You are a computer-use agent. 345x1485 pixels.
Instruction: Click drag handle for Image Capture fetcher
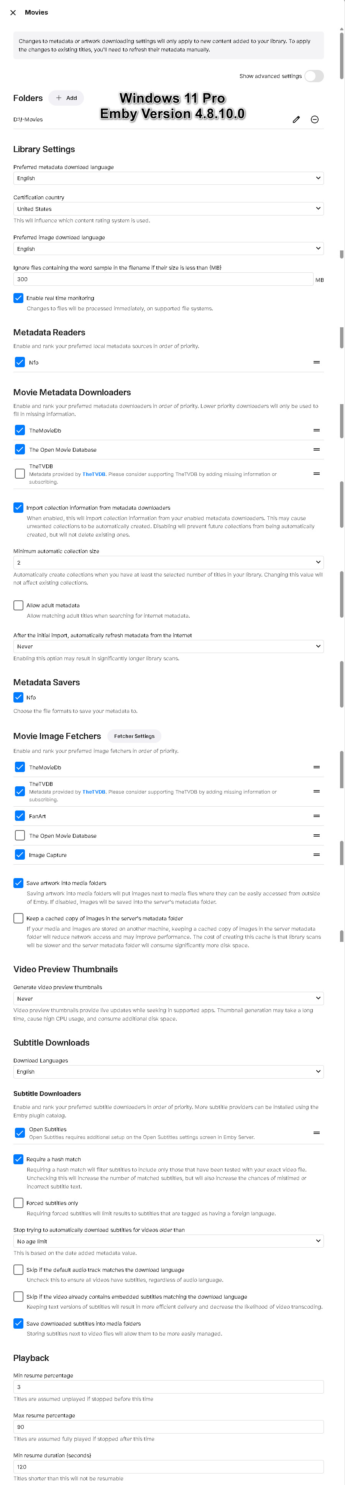[316, 855]
